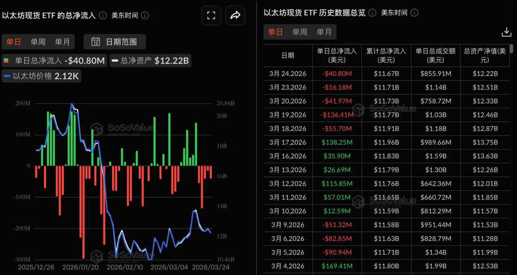Select the 3月 11,2026 date cell
The width and height of the screenshot is (517, 275).
tap(288, 197)
